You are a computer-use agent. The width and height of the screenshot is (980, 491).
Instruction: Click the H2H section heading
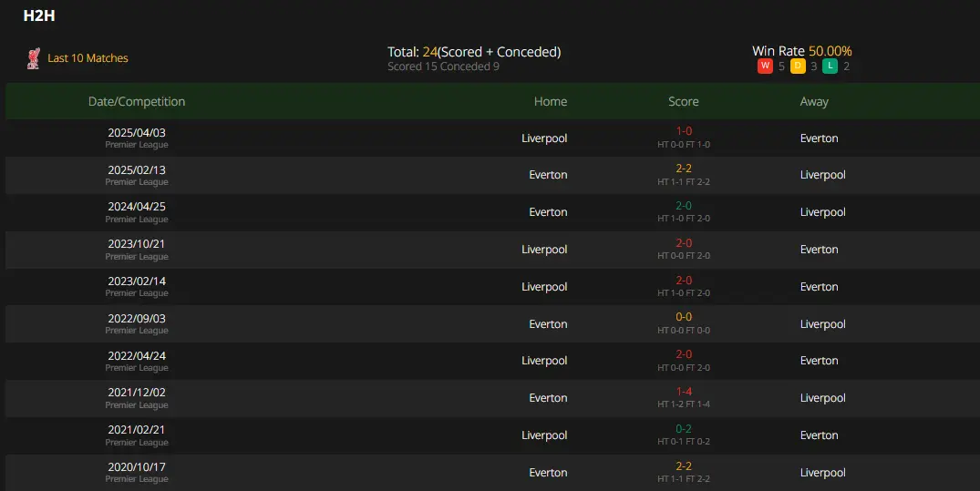tap(39, 15)
